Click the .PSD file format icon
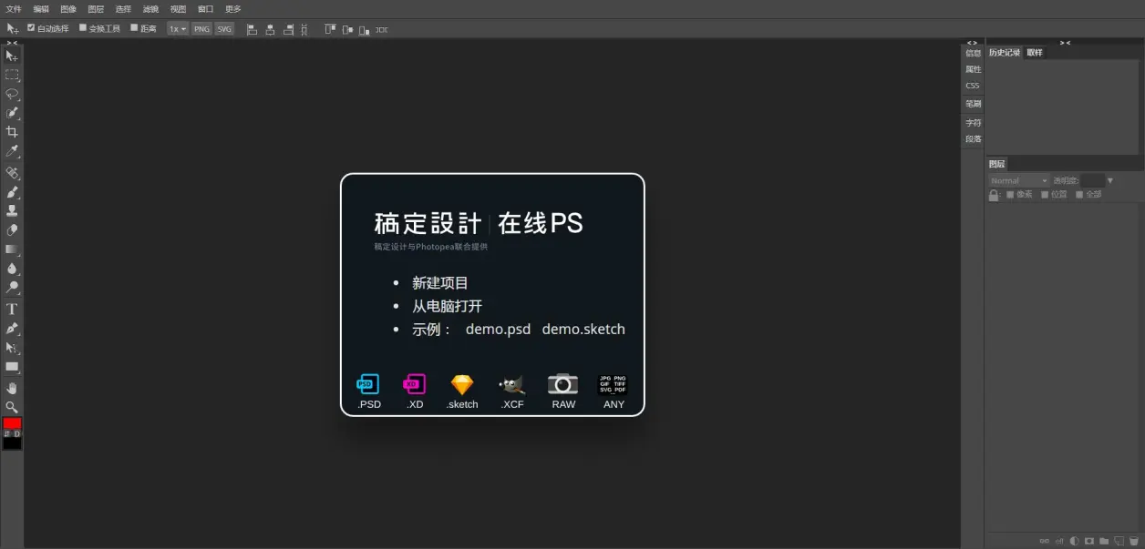Viewport: 1145px width, 549px height. (x=368, y=384)
